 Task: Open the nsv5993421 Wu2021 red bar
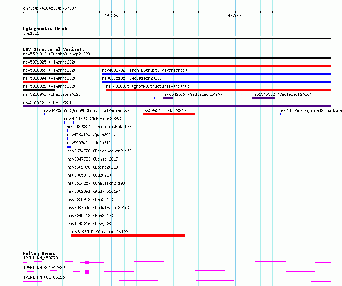[x=169, y=114]
